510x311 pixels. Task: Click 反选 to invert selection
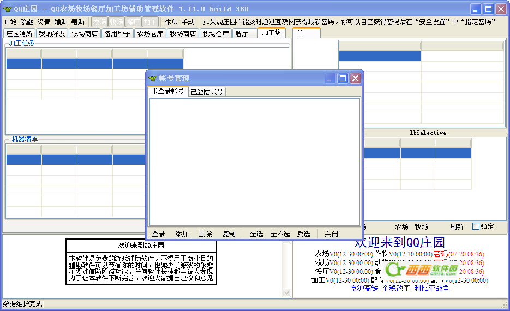(x=303, y=234)
